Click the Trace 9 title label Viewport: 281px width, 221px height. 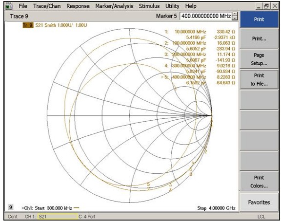click(19, 16)
